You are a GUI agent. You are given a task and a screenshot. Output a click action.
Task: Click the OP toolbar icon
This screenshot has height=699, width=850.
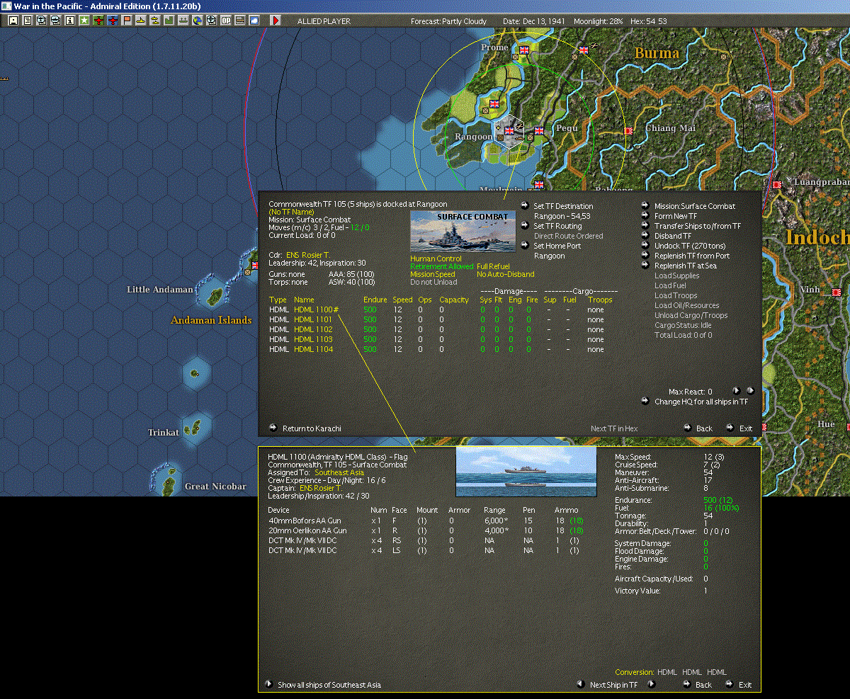225,21
